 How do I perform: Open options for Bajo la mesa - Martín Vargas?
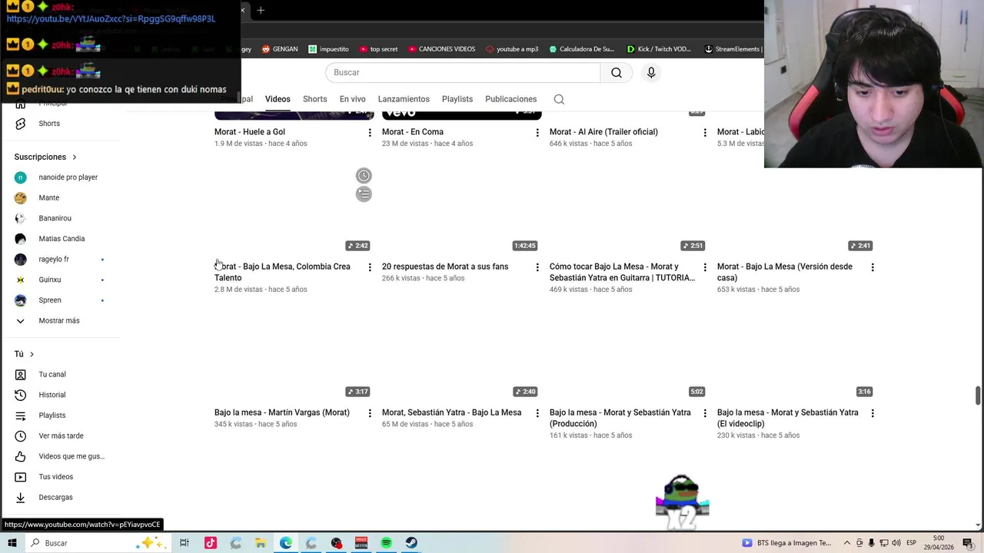370,413
